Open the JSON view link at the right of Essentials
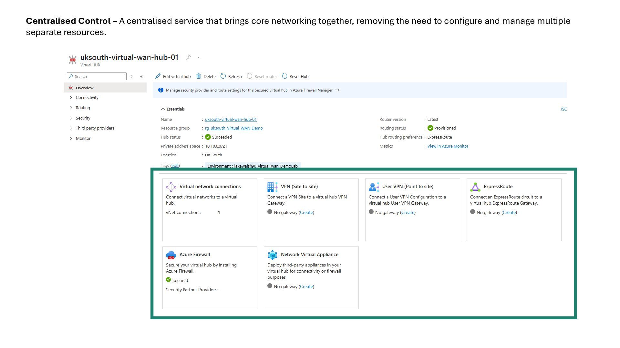This screenshot has width=620, height=348. coord(563,109)
